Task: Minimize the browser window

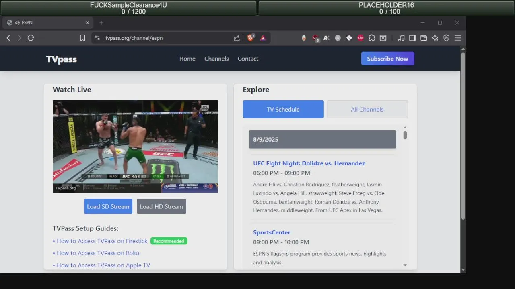Action: click(422, 23)
